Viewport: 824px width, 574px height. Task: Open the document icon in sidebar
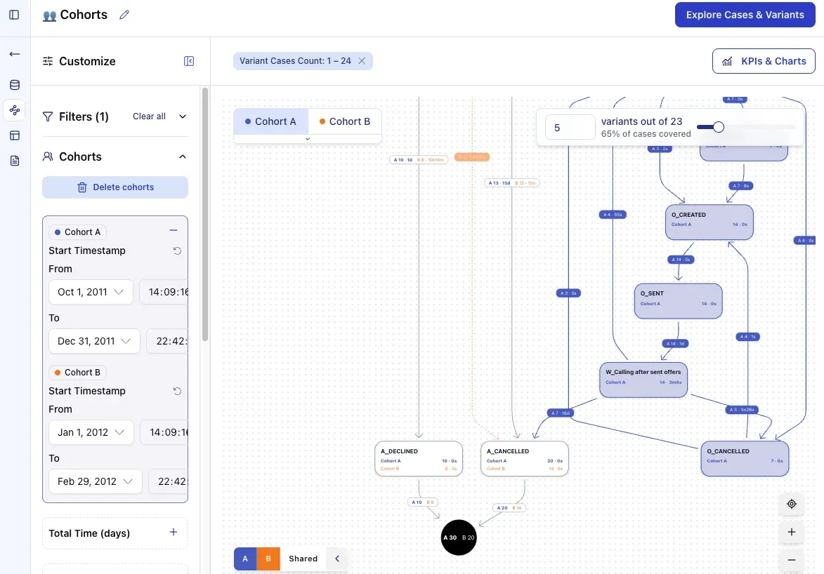click(15, 161)
